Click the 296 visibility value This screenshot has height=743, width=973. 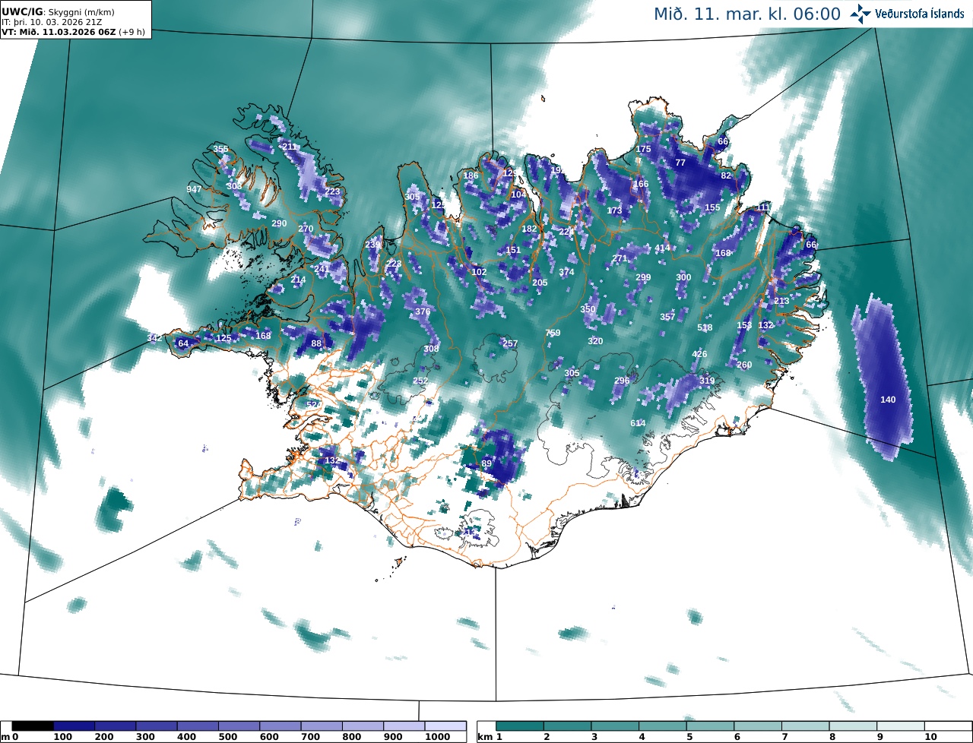click(622, 381)
